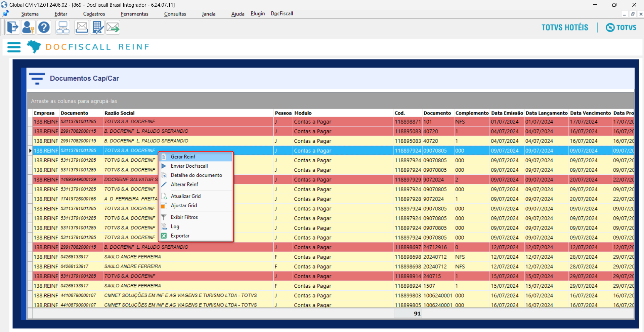Image resolution: width=644 pixels, height=332 pixels.
Task: Open the hamburger menu beside DocFiscall Reinf
Action: click(14, 47)
